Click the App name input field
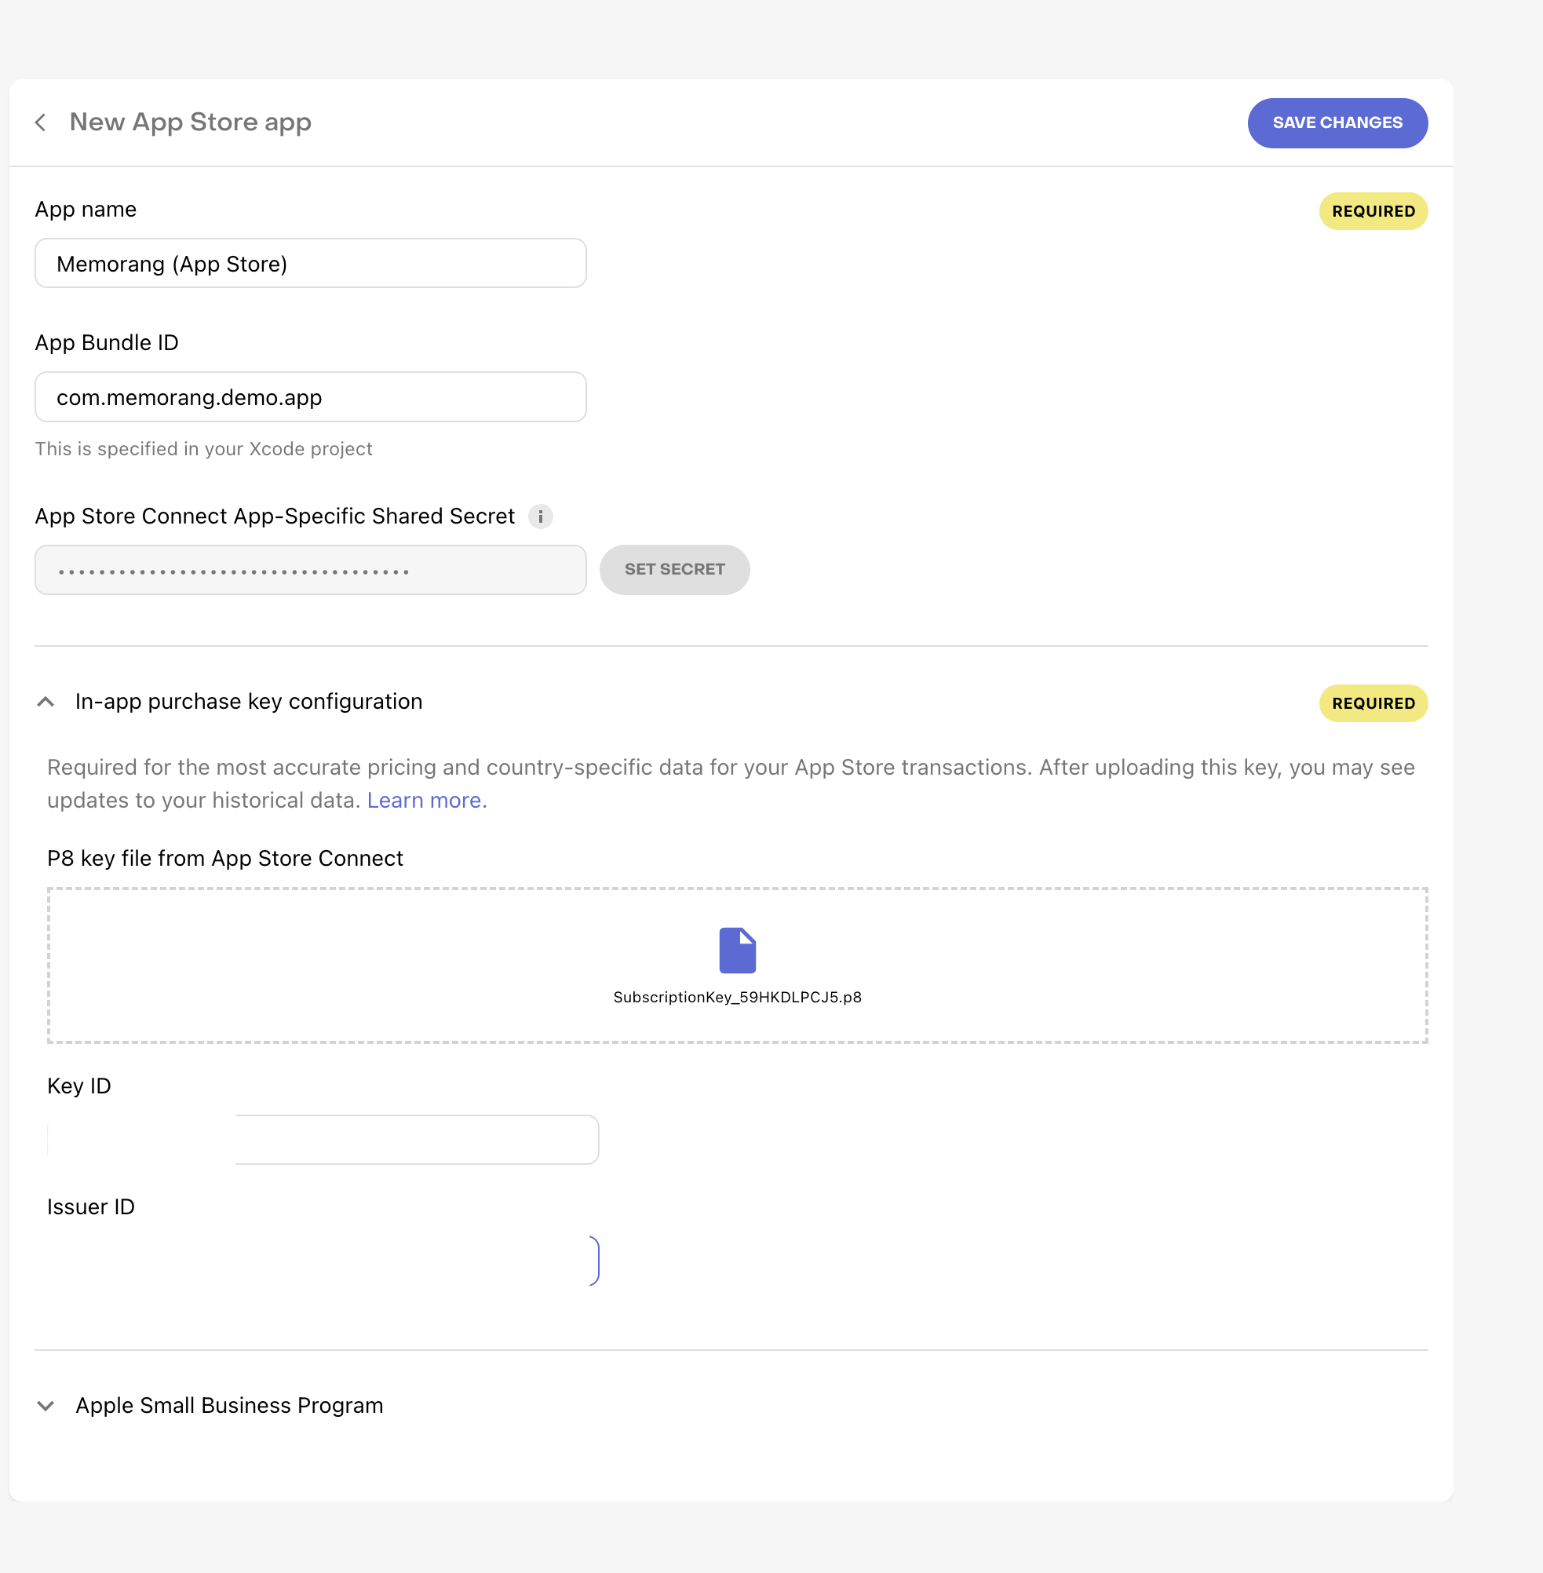 (x=310, y=264)
